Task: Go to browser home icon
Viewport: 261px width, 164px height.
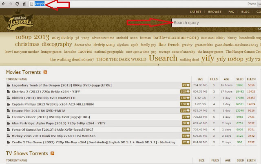Action: click(x=24, y=4)
